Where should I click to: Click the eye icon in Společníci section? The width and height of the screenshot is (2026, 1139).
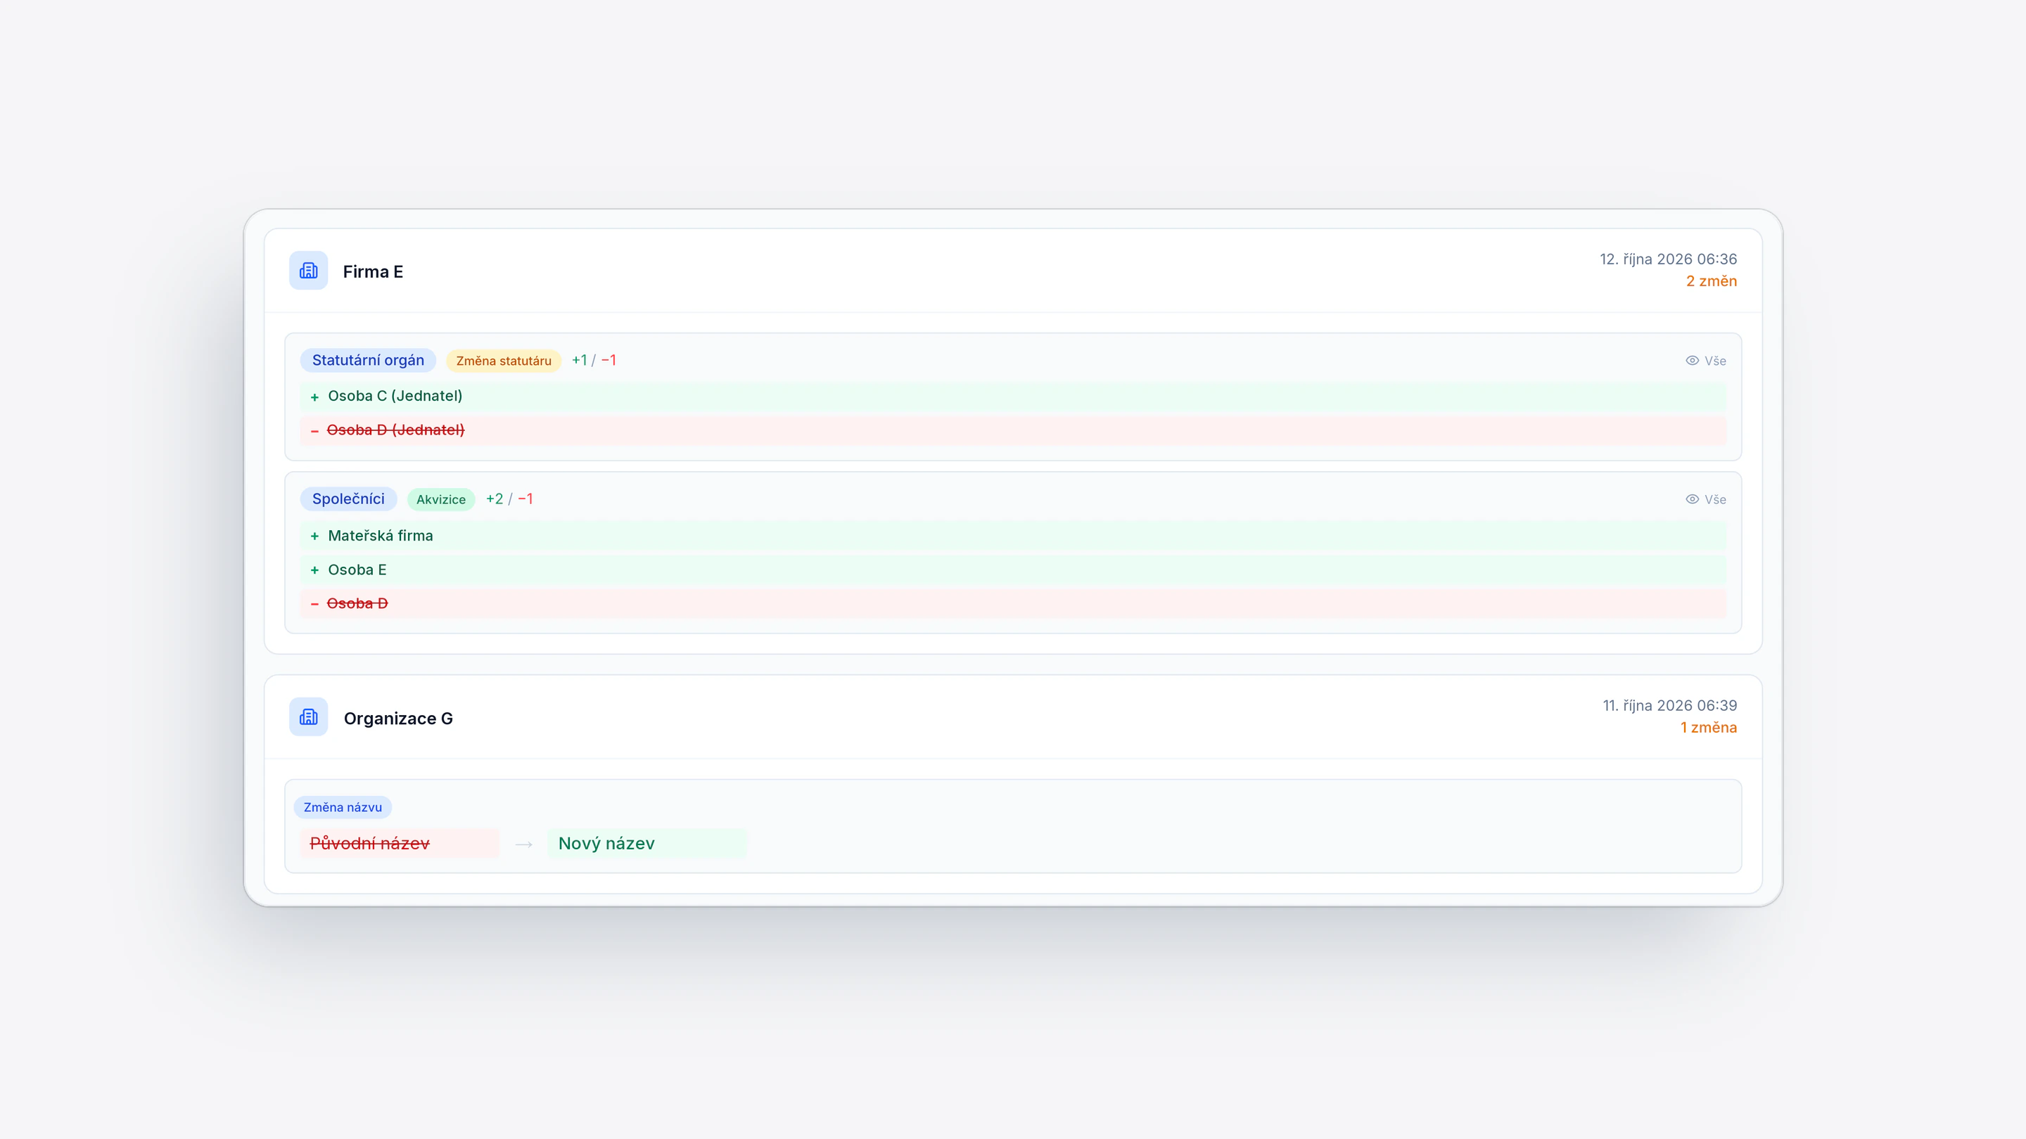[1693, 499]
